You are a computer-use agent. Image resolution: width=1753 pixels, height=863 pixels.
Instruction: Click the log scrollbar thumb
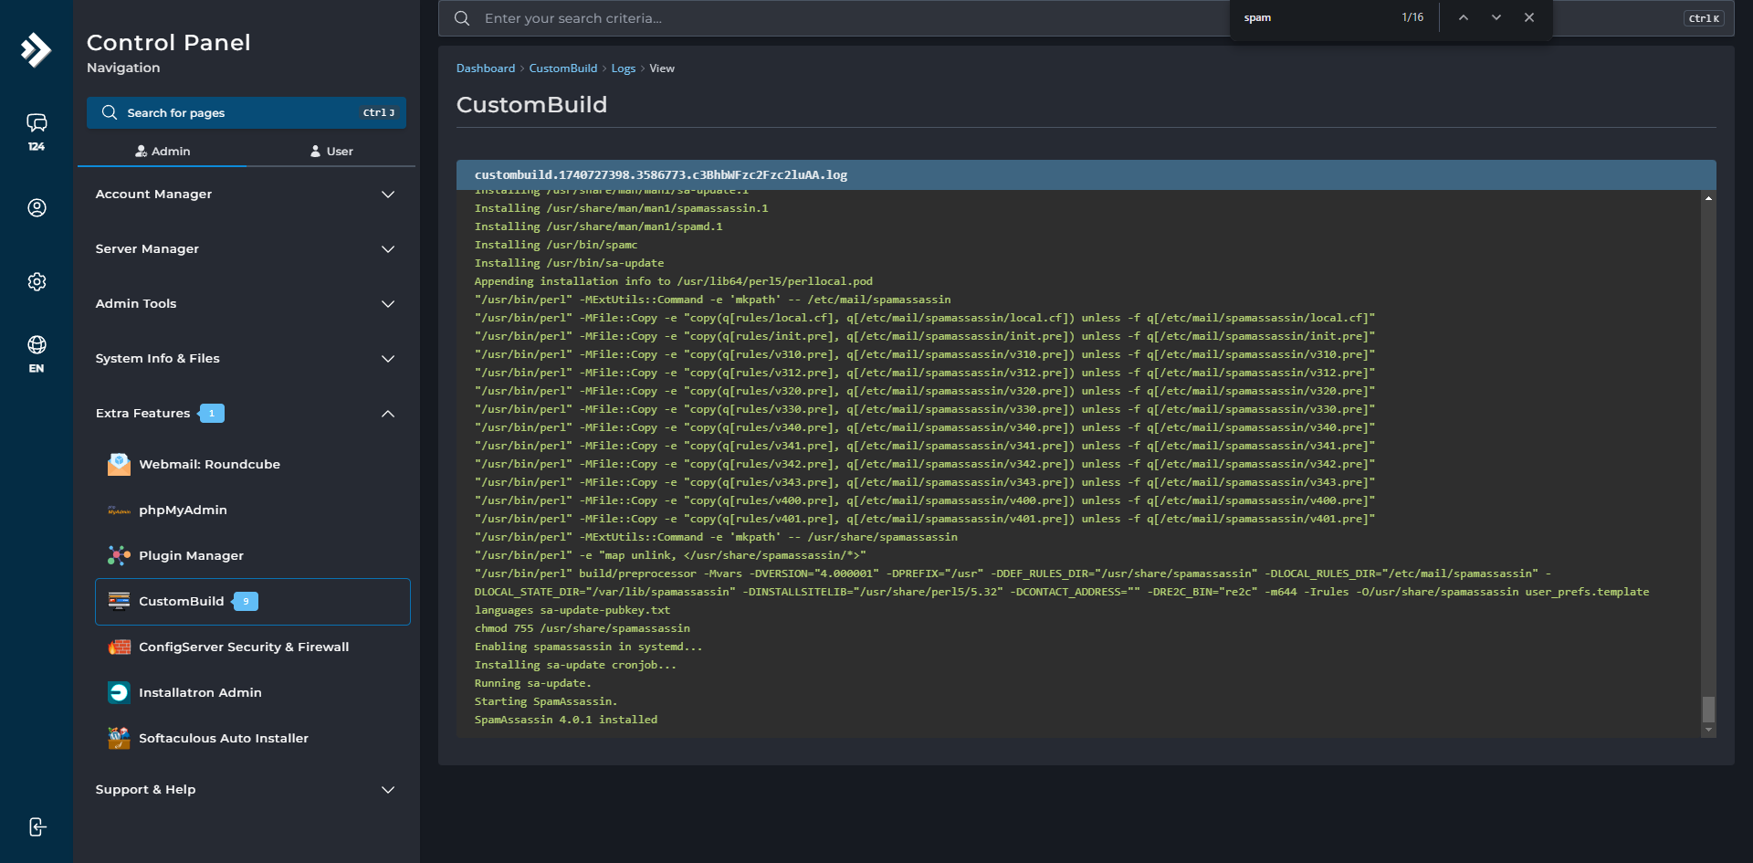(1708, 710)
